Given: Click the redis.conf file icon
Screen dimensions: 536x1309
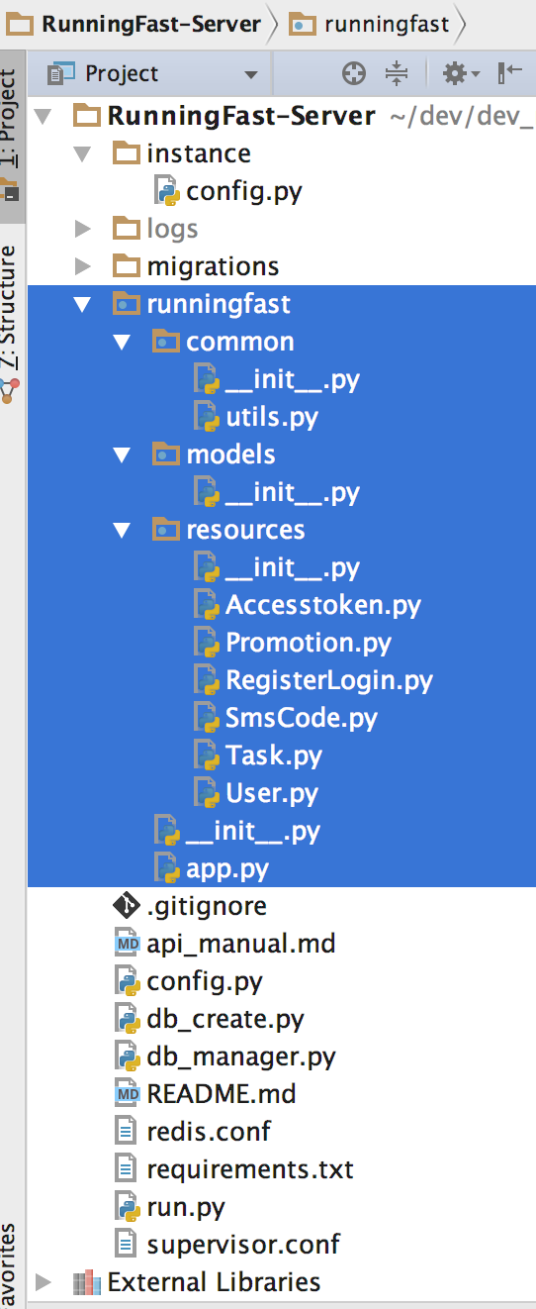Looking at the screenshot, I should pyautogui.click(x=127, y=1132).
